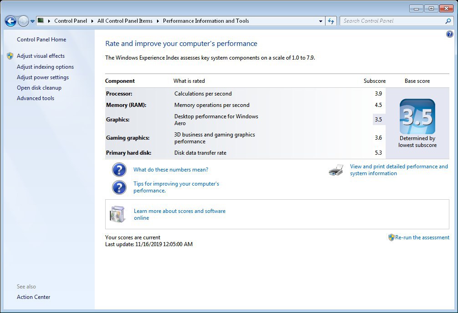Viewport: 458px width, 313px height.
Task: Click the Primary hard disk label
Action: [x=128, y=153]
